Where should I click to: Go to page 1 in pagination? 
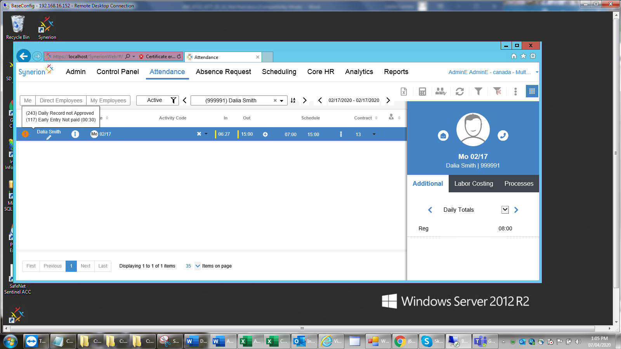(x=71, y=266)
